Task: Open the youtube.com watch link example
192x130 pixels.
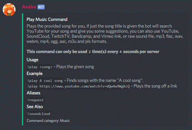Action: (x=78, y=86)
